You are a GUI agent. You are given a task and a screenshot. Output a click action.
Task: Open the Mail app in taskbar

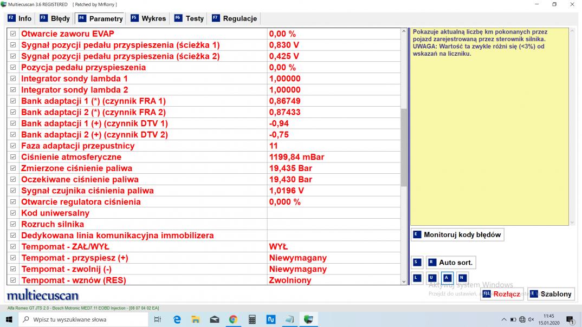click(214, 319)
